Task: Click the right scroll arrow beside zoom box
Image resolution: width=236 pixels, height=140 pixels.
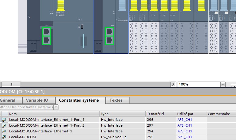Action: tap(174, 84)
